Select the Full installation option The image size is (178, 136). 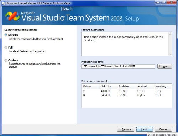click(6, 47)
